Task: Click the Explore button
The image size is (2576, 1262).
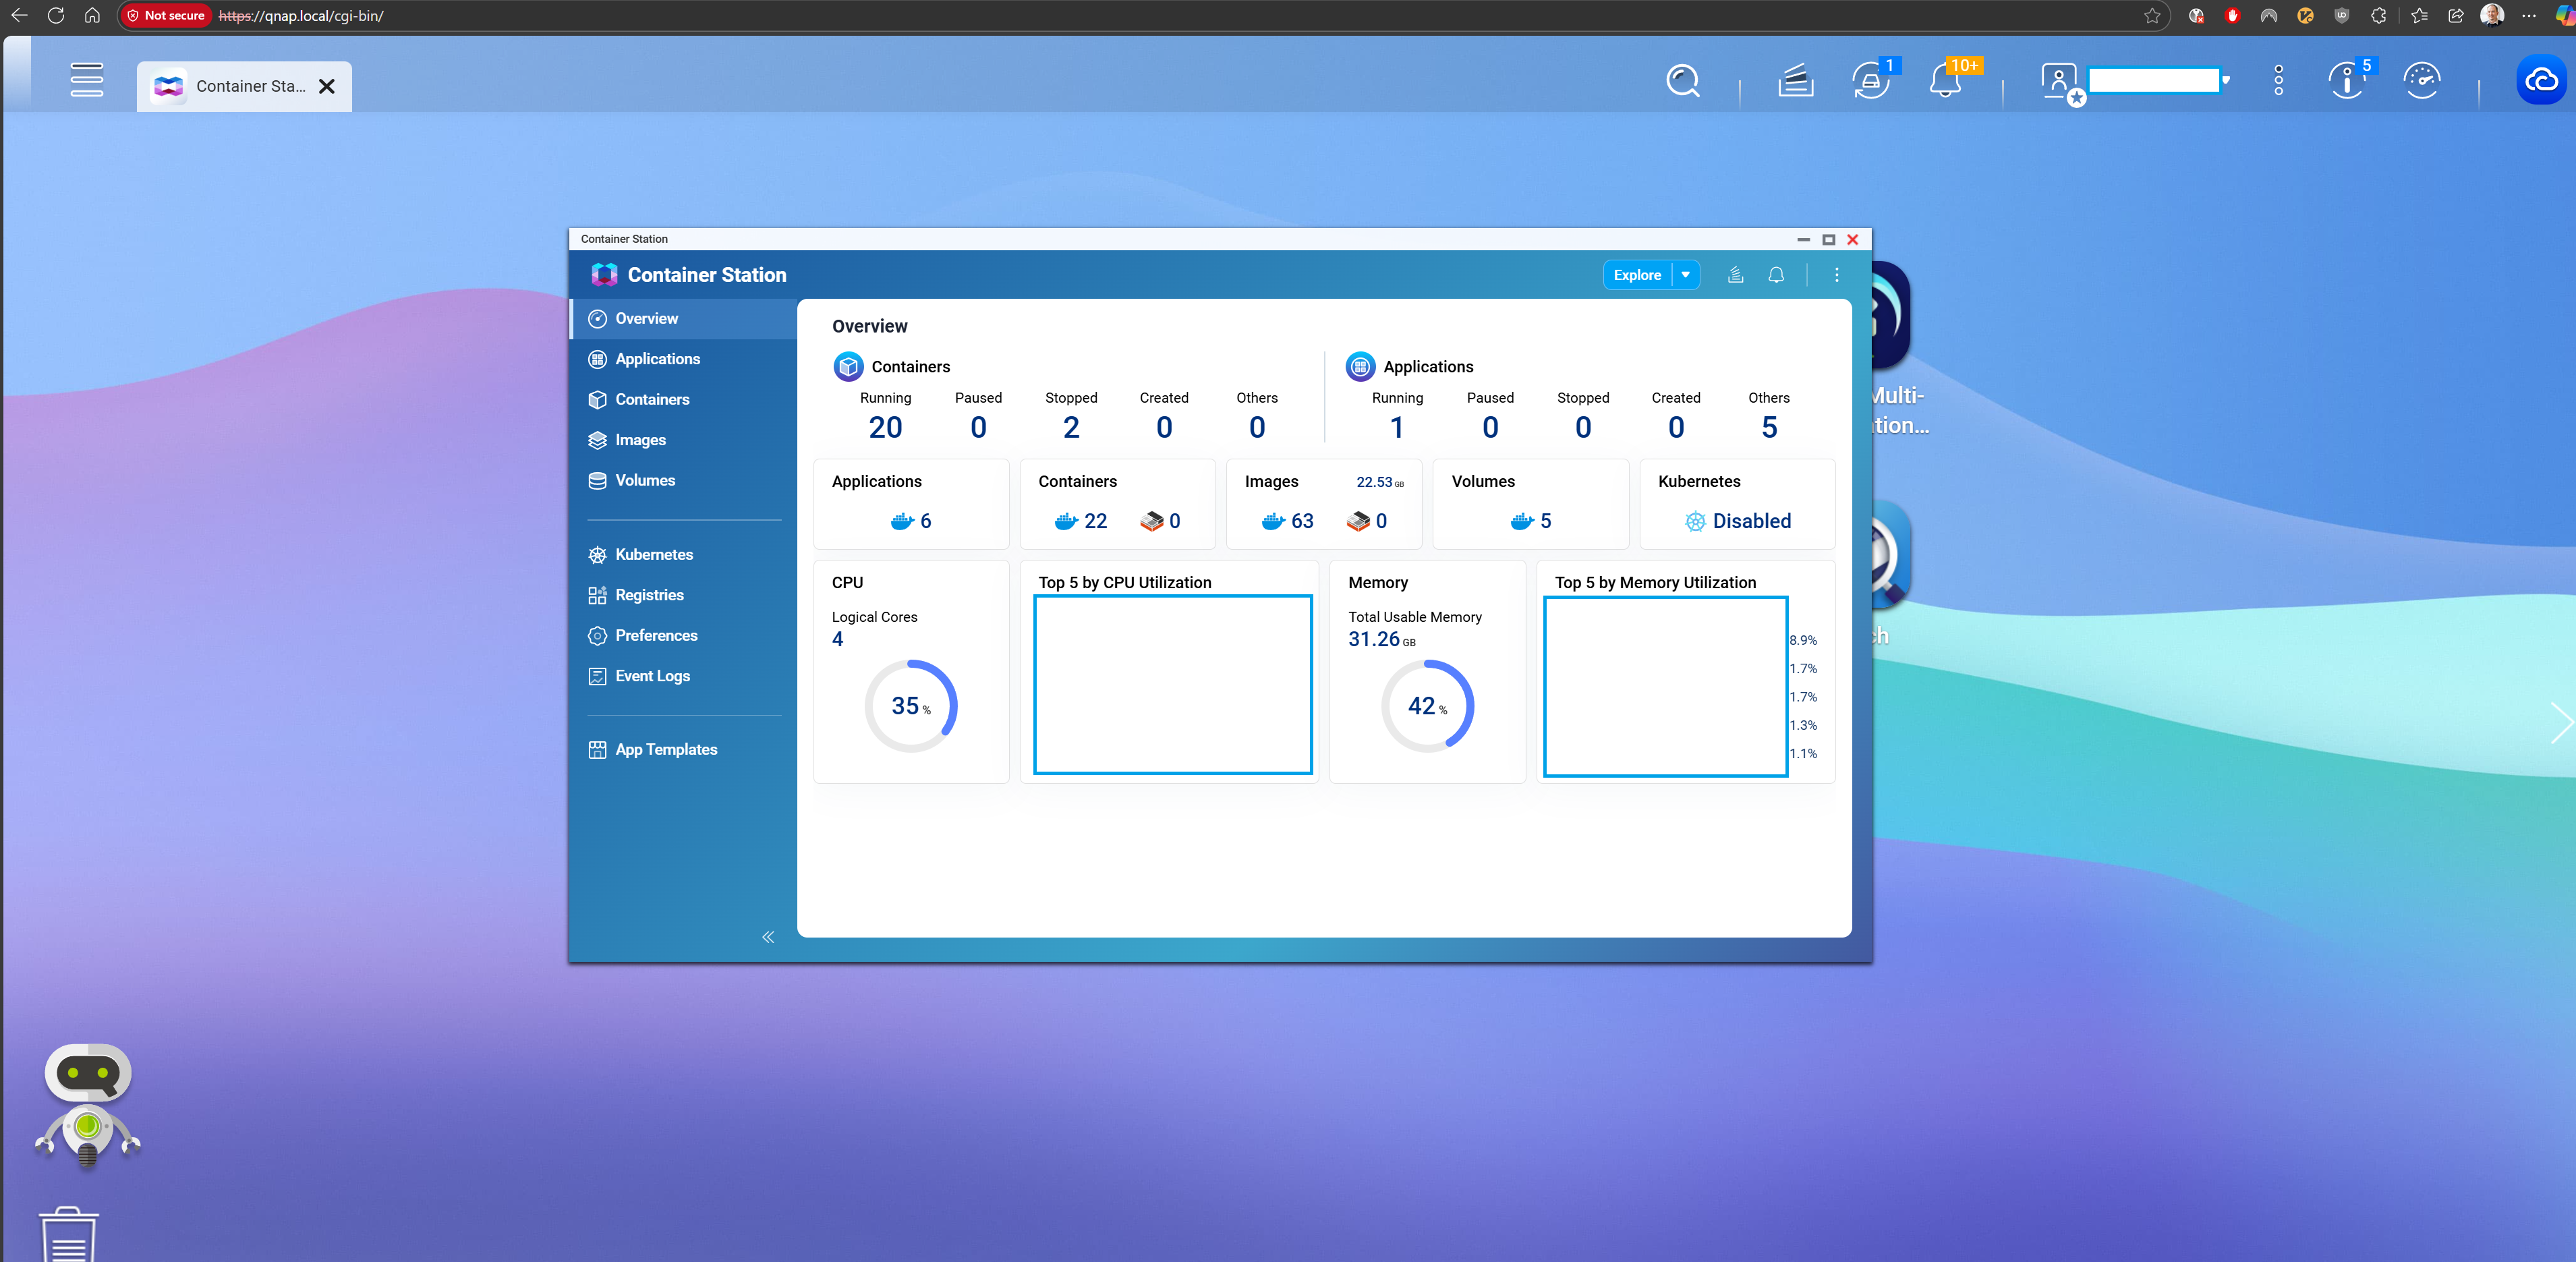Action: tap(1637, 275)
